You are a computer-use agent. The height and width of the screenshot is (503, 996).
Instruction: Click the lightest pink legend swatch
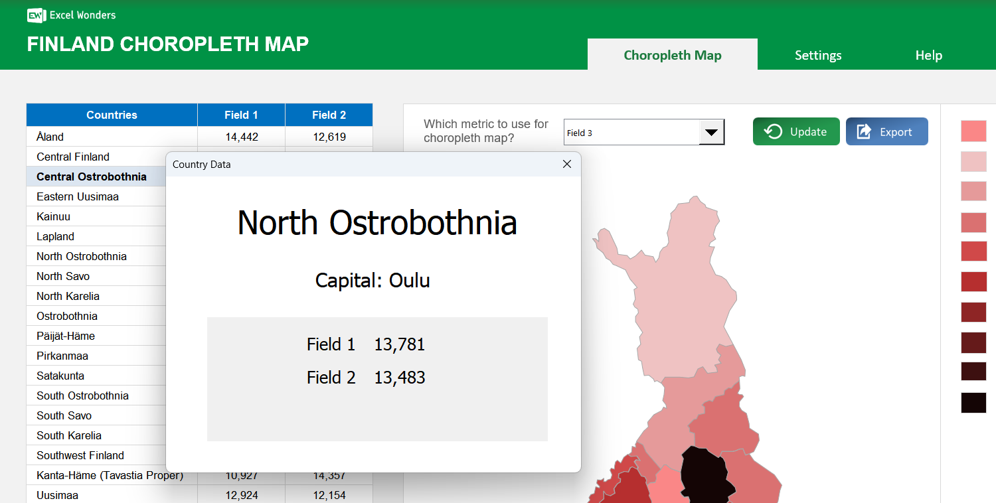pos(973,161)
